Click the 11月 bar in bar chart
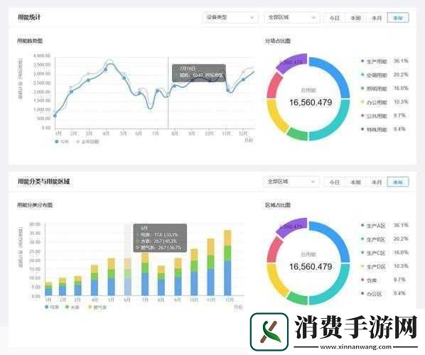 click(210, 267)
